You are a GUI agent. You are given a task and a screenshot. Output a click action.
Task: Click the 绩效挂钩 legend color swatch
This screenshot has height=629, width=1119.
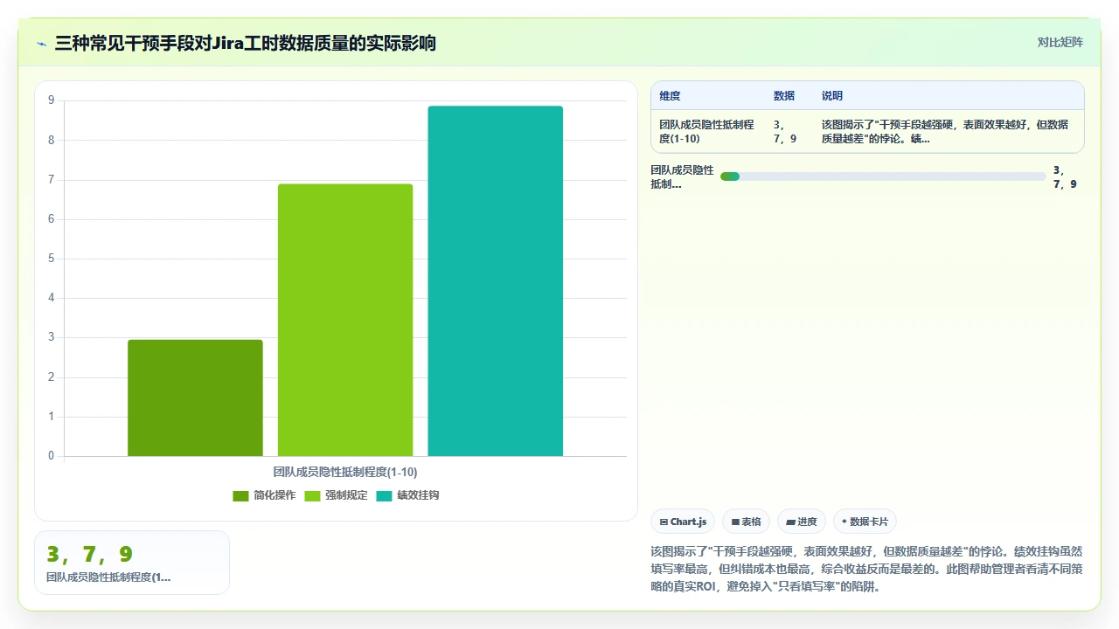pos(384,496)
